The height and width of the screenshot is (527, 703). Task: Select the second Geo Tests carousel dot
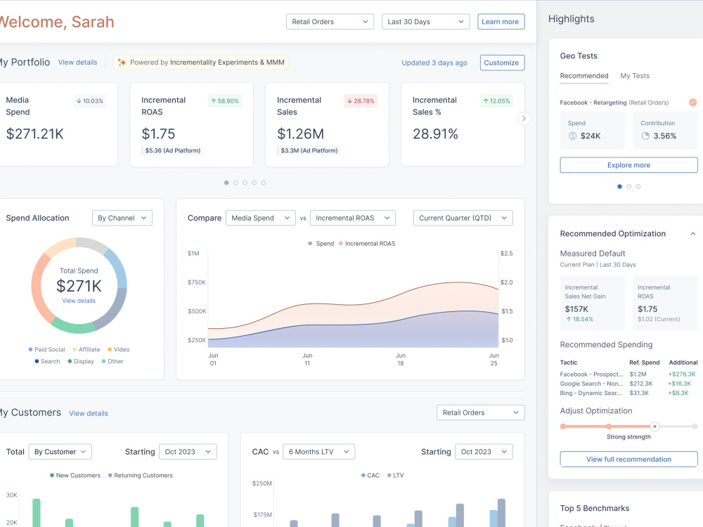click(629, 186)
